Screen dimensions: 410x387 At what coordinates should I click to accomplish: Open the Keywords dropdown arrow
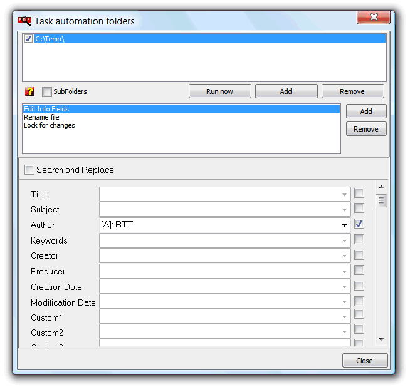coord(344,240)
